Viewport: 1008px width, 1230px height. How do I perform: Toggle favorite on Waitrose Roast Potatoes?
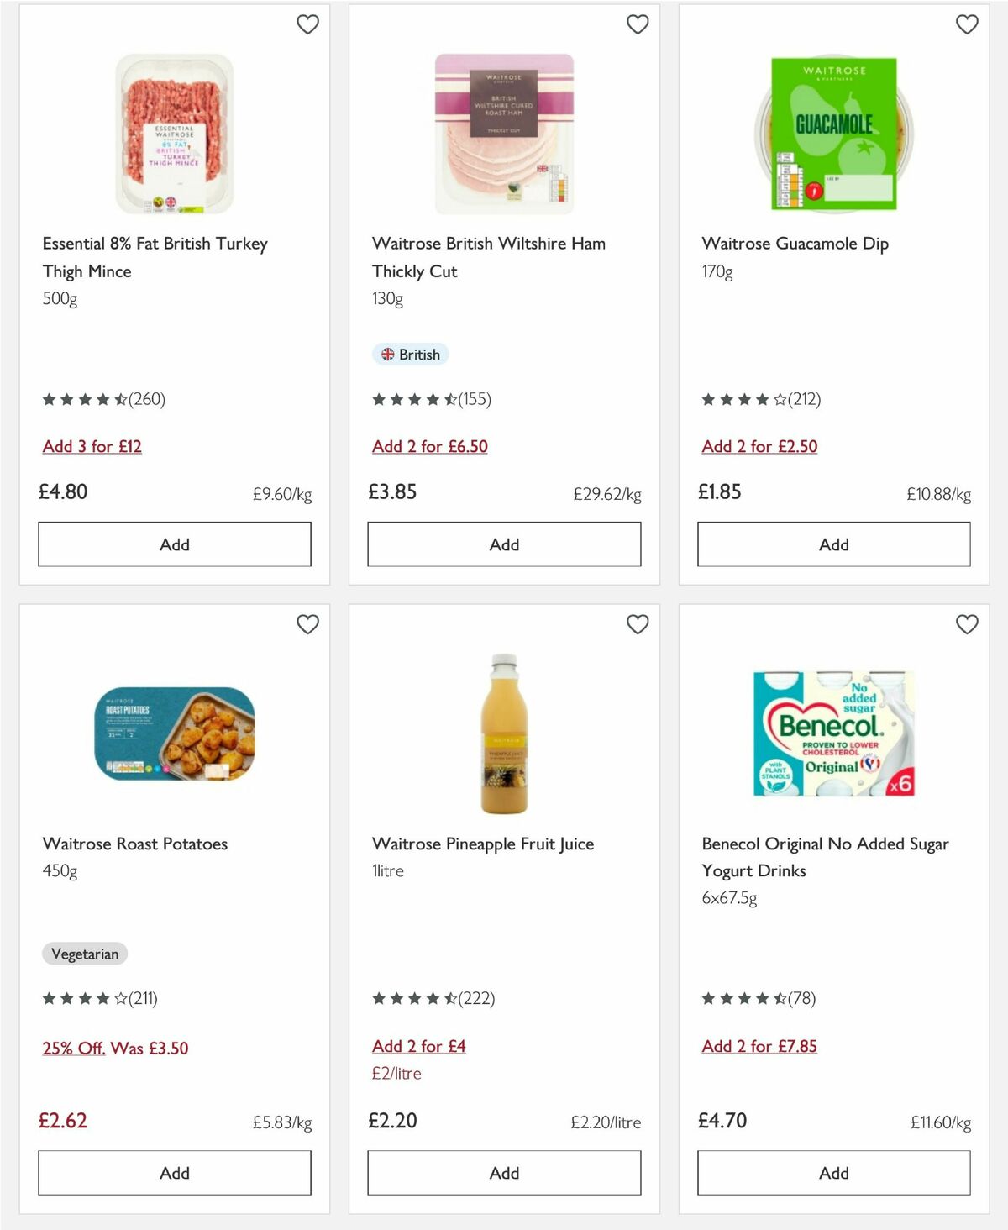click(x=308, y=625)
